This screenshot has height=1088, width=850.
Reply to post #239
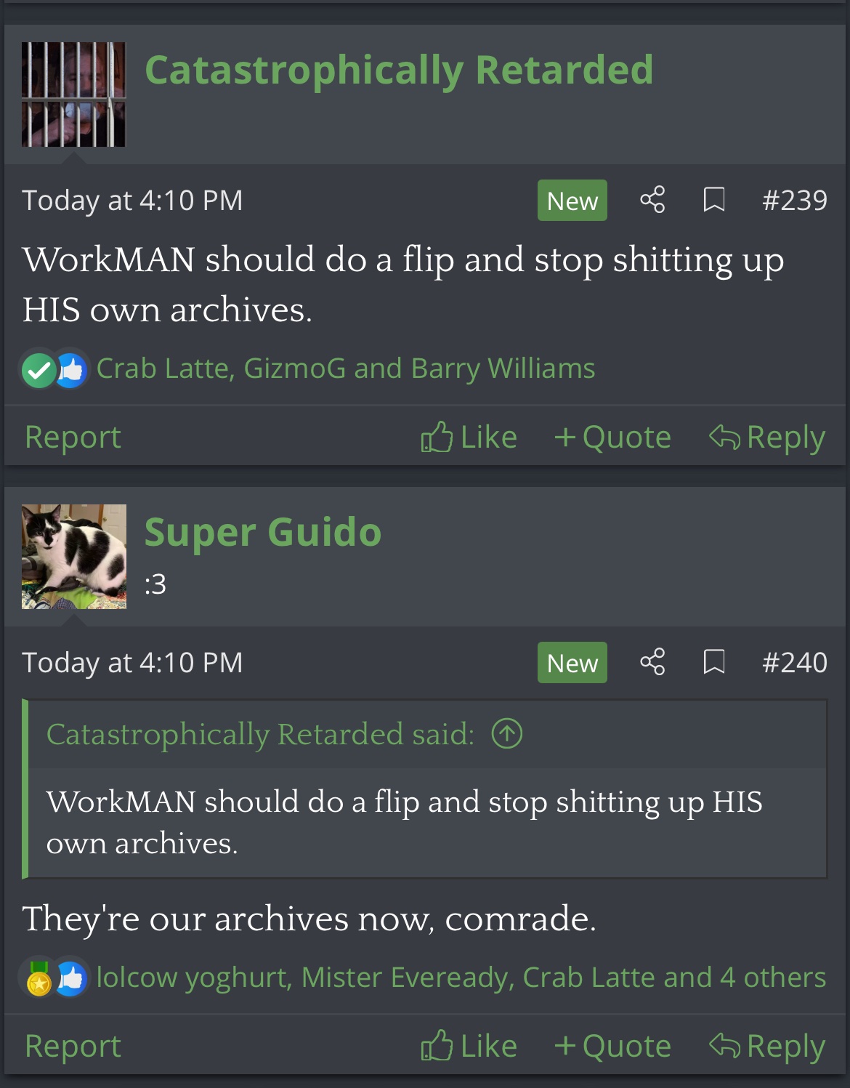(x=767, y=438)
